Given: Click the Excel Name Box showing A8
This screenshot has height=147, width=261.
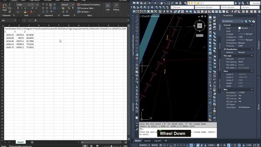Looking at the screenshot, I should [x=9, y=20].
